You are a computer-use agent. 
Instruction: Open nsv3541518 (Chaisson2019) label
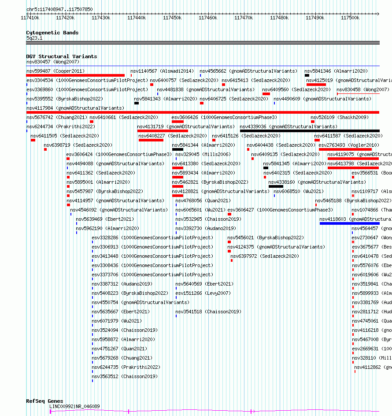point(208,312)
